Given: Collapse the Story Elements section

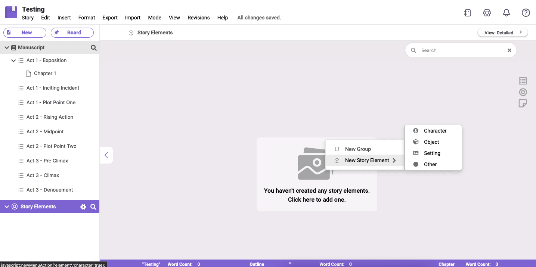Looking at the screenshot, I should pos(7,207).
